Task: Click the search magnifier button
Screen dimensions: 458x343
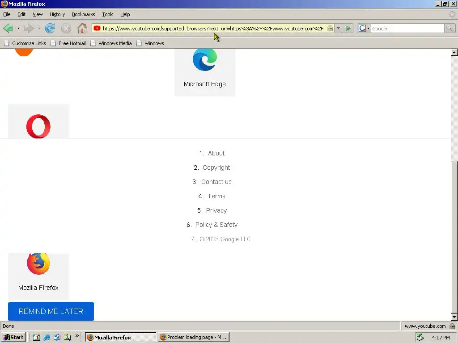Action: tap(450, 28)
